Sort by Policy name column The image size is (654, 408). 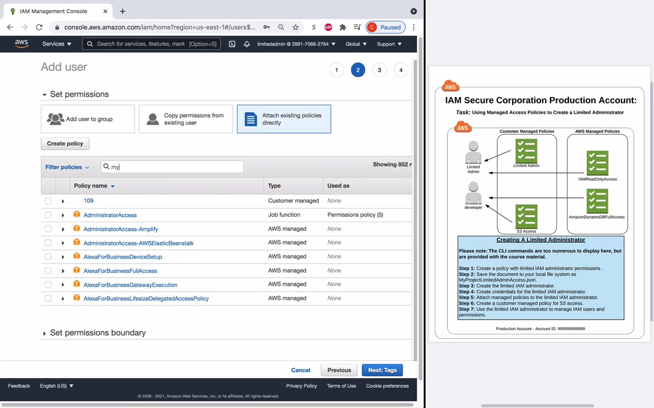tap(94, 186)
